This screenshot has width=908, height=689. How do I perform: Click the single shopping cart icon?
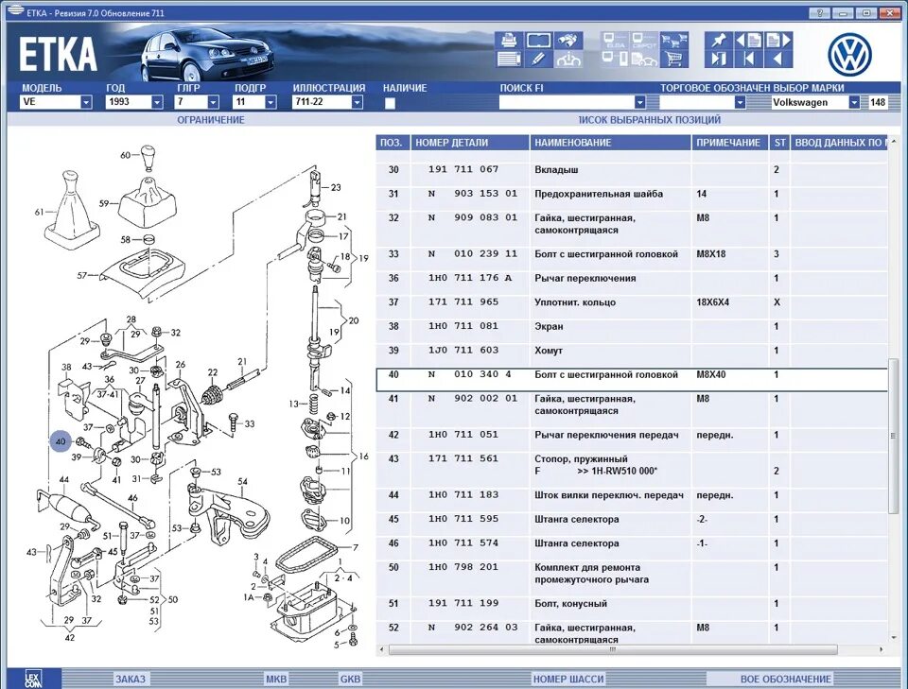673,59
